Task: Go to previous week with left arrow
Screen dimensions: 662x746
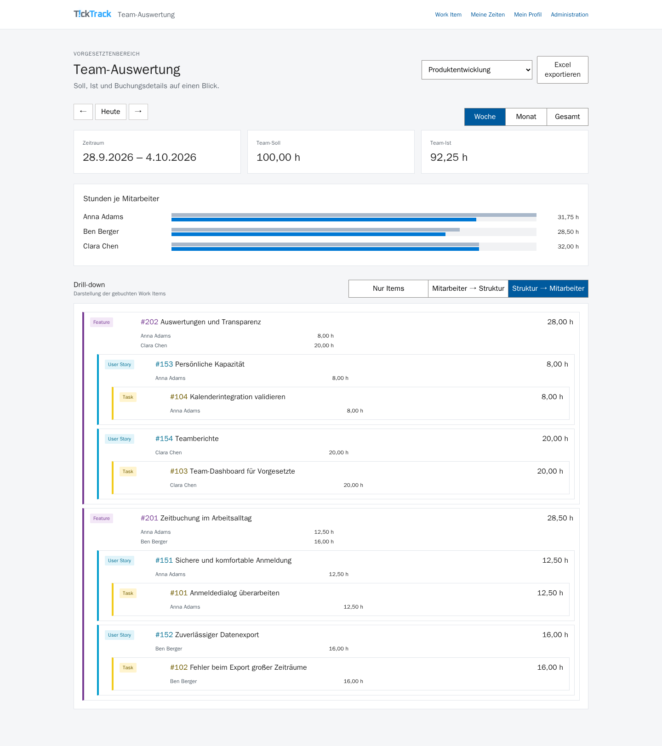Action: pos(83,112)
